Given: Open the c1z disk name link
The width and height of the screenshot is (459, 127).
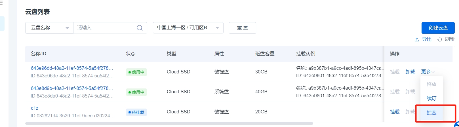Looking at the screenshot, I should point(35,108).
